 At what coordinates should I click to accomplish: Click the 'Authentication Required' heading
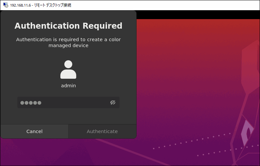tap(68, 26)
